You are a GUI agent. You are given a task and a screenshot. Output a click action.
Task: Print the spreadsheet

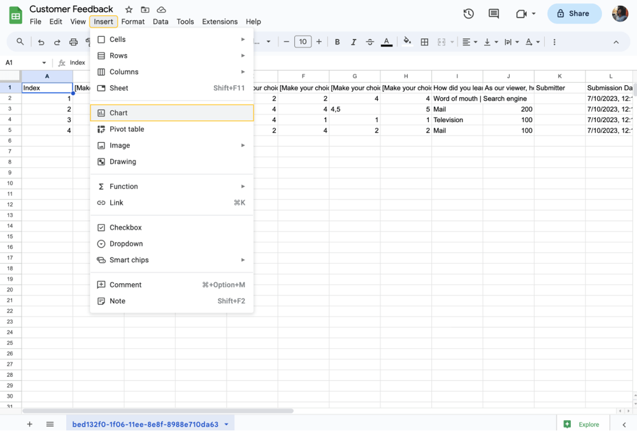[x=73, y=42]
